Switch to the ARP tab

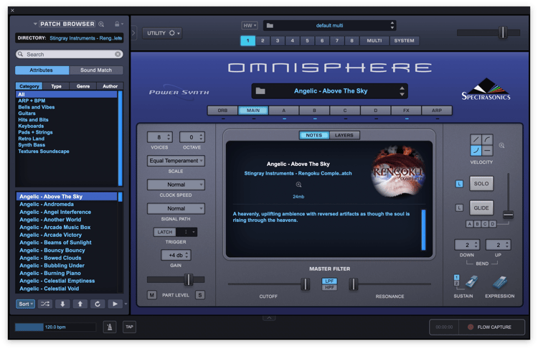pos(437,111)
